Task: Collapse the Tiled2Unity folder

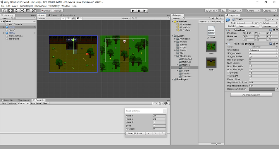Action: (x=175, y=56)
